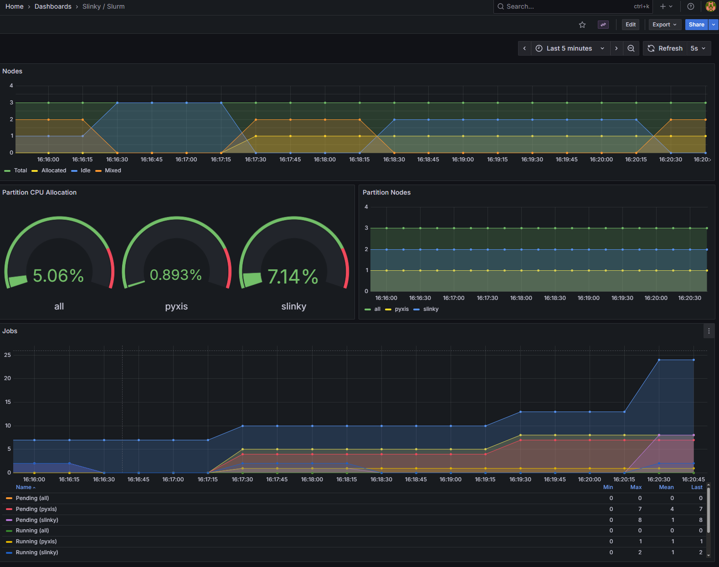Click the Running (slinky) color swatch
The height and width of the screenshot is (567, 719).
tap(9, 552)
